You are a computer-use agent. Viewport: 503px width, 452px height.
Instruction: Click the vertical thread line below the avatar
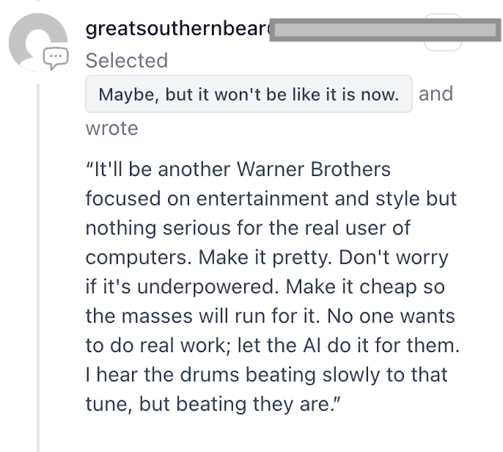click(x=38, y=267)
